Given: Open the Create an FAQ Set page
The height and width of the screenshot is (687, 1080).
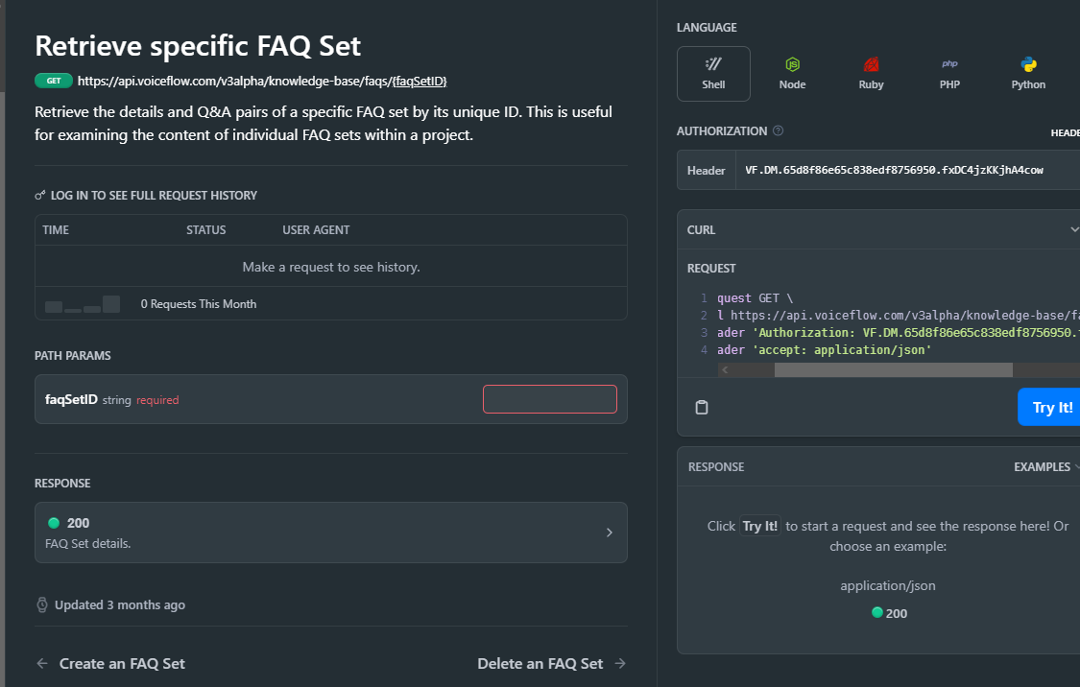Looking at the screenshot, I should [x=122, y=664].
